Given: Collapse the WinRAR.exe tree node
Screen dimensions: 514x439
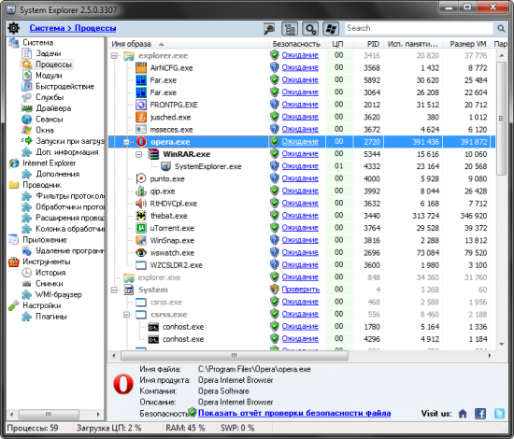Looking at the screenshot, I should 139,154.
